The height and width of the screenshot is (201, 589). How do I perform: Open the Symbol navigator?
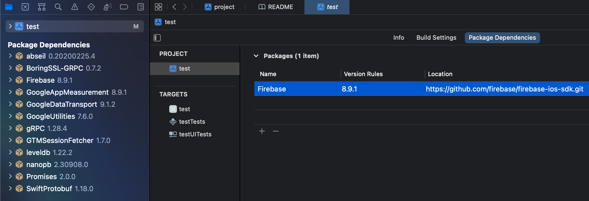[x=42, y=7]
